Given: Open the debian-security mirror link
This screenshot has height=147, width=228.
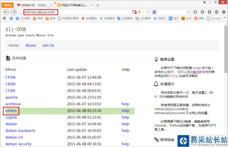Looking at the screenshot, I should click(x=18, y=144).
